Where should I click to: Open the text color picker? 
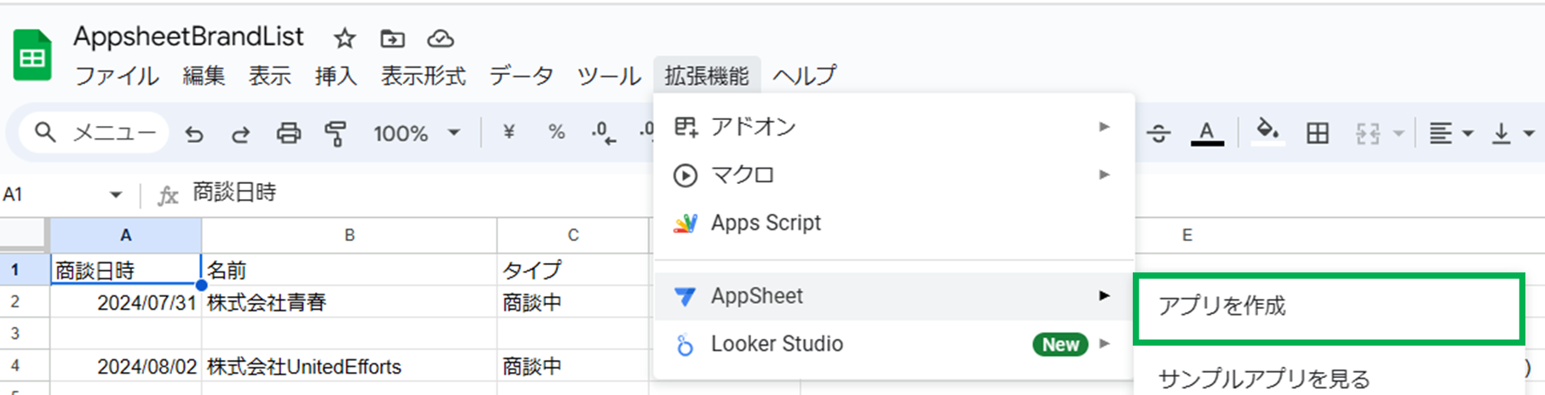tap(1206, 133)
